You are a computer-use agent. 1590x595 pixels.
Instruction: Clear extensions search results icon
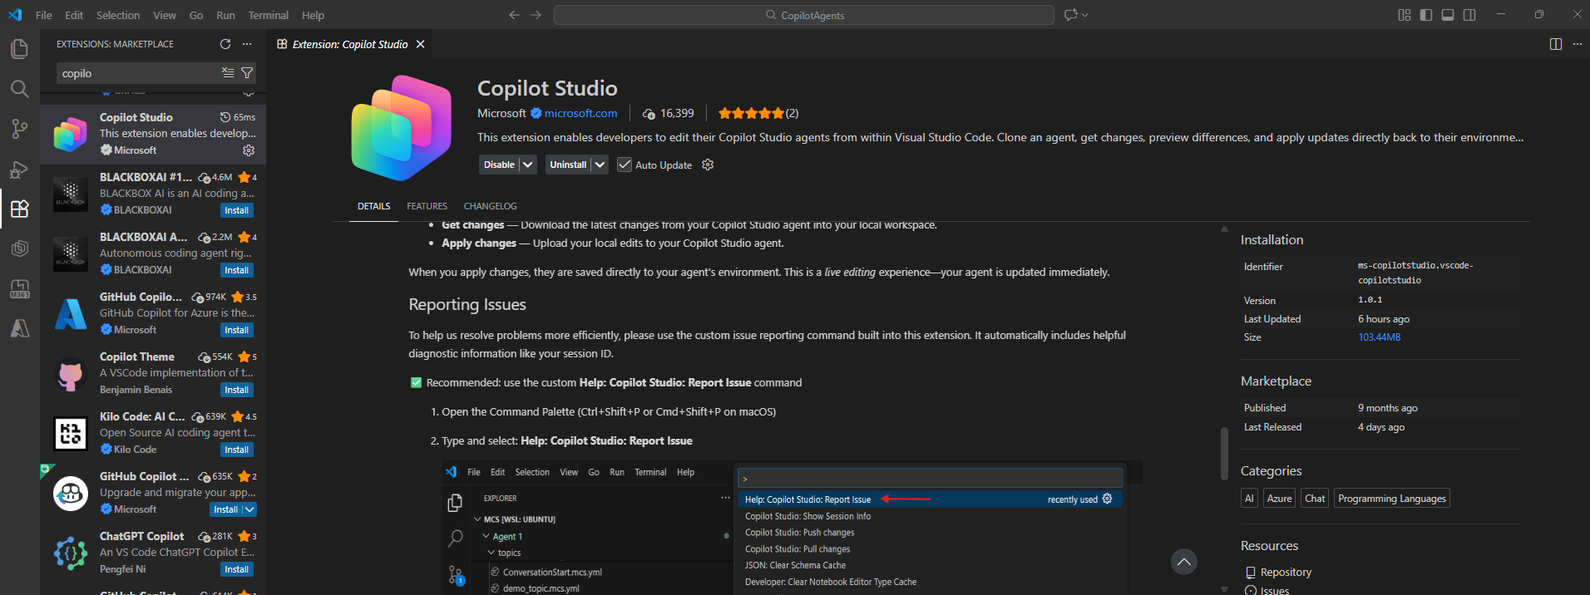pos(228,73)
